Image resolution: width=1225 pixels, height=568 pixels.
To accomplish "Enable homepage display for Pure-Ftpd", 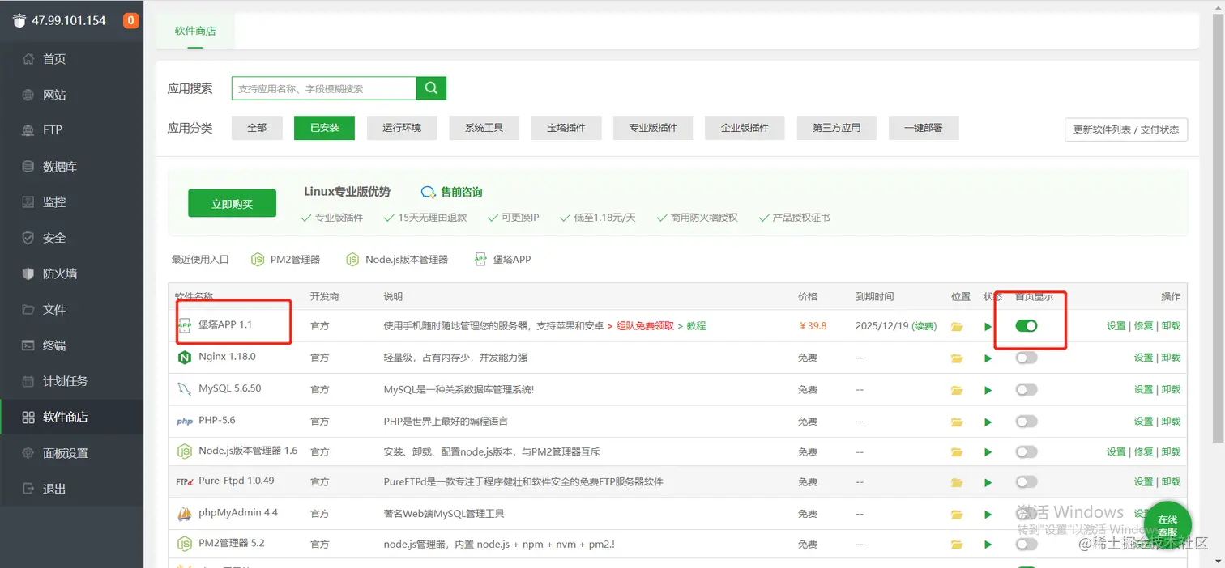I will (x=1027, y=482).
